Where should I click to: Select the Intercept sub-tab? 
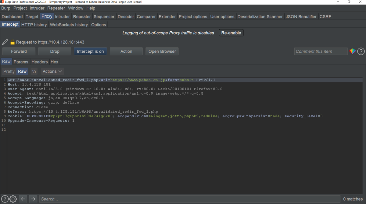point(10,24)
